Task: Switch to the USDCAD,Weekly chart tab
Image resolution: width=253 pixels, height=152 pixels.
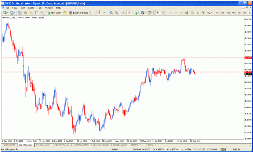Action: click(x=101, y=145)
